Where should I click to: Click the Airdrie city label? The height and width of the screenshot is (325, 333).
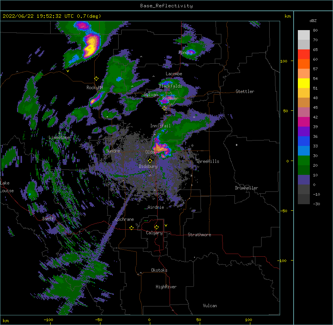point(156,207)
